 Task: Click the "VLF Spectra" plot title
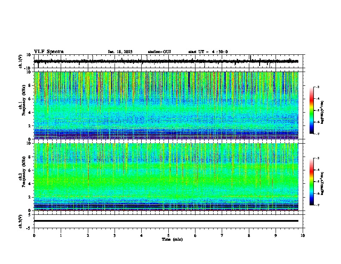49,52
